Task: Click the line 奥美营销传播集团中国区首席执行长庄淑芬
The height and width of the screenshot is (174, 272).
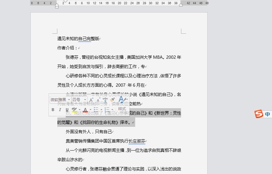Action: 105,141
